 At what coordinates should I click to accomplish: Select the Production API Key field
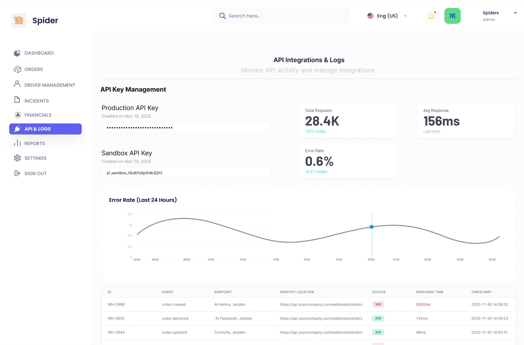(186, 127)
